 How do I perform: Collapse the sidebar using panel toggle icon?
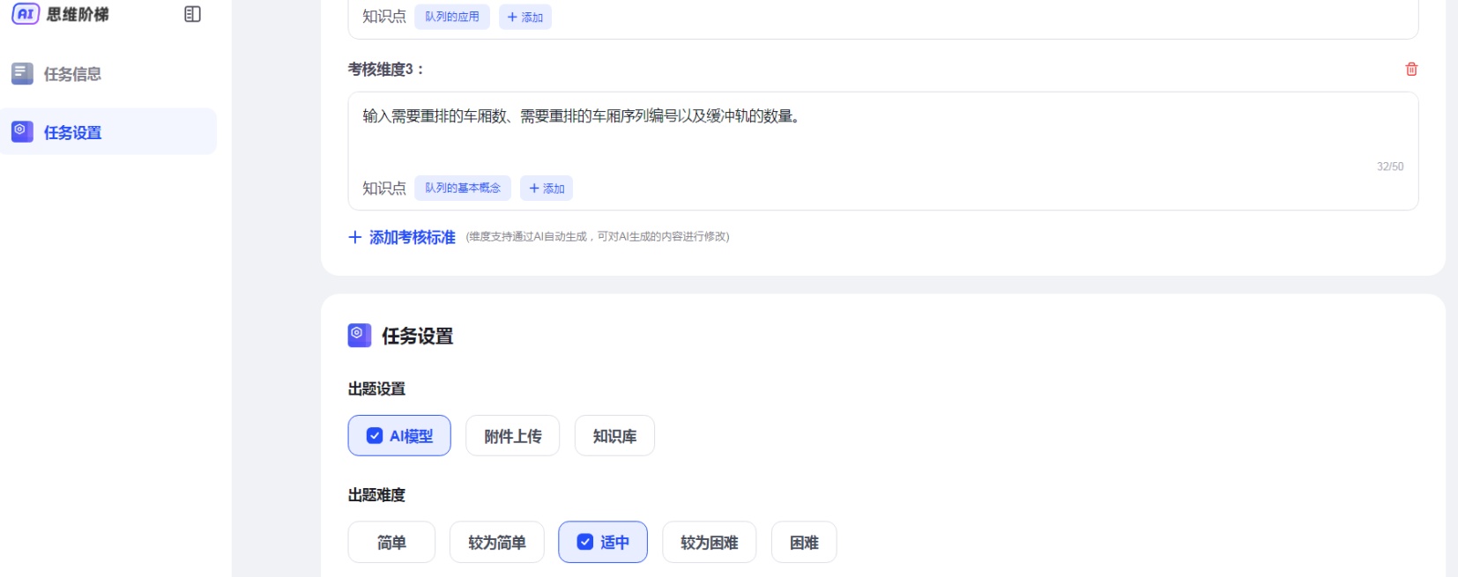192,14
